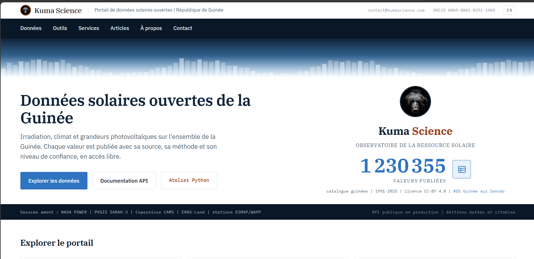
Task: Click the Kuma Science bear logo in header
Action: (25, 10)
